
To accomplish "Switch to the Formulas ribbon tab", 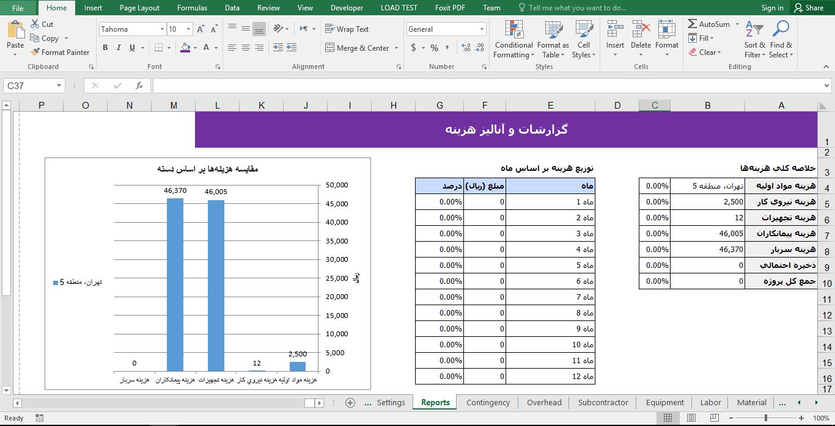I will (192, 8).
